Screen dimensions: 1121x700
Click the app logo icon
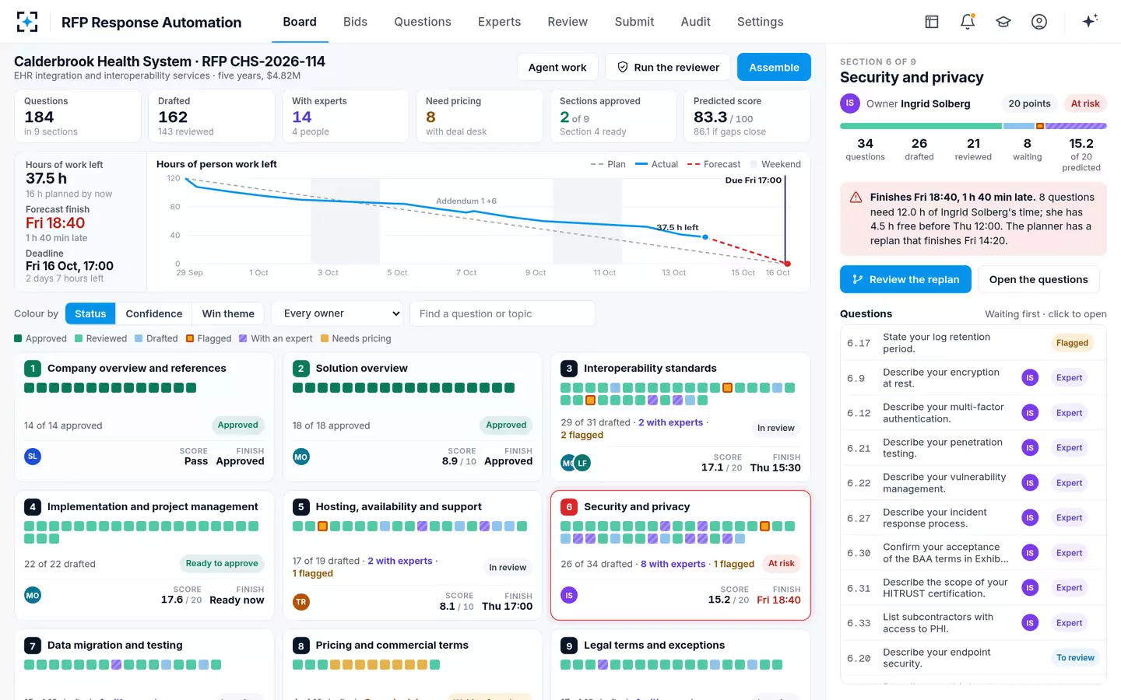27,22
